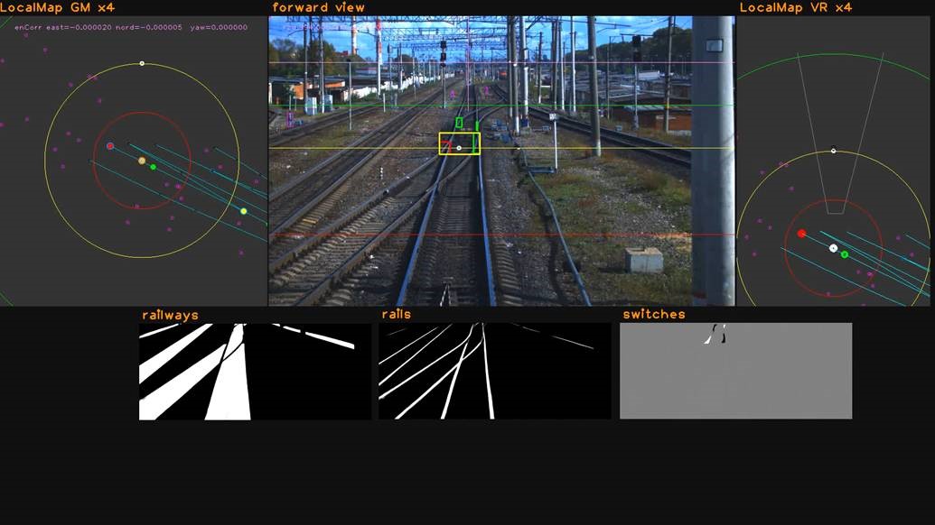Click the "LocalMap GM x4" title
935x525 pixels.
(x=57, y=7)
